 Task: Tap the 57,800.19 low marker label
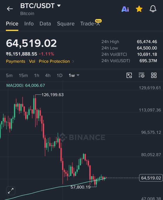[x=80, y=187]
